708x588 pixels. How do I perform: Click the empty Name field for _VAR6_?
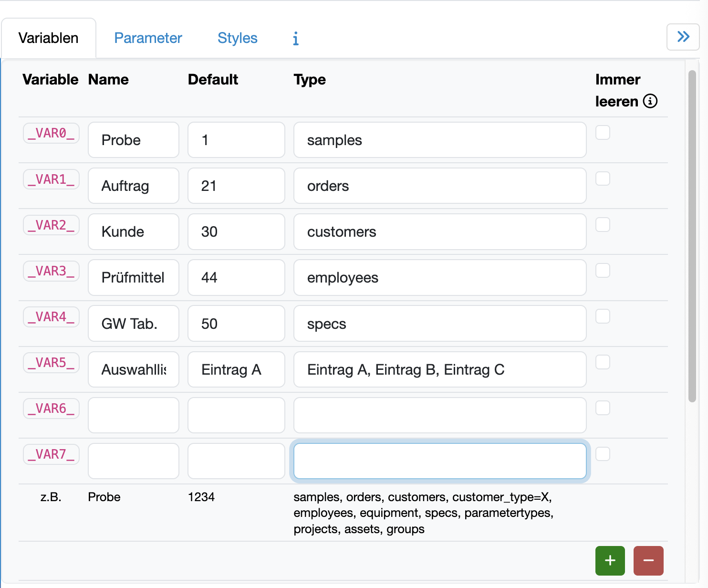coord(133,415)
